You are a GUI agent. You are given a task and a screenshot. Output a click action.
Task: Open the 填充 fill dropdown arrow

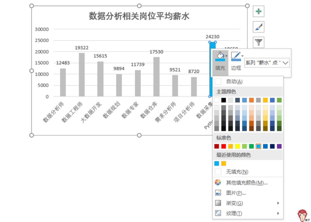[227, 56]
